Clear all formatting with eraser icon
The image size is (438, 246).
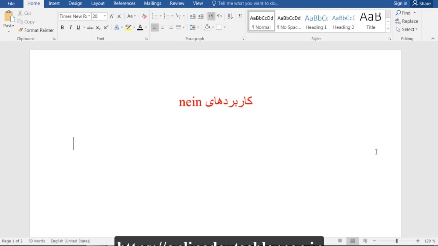pos(144,16)
